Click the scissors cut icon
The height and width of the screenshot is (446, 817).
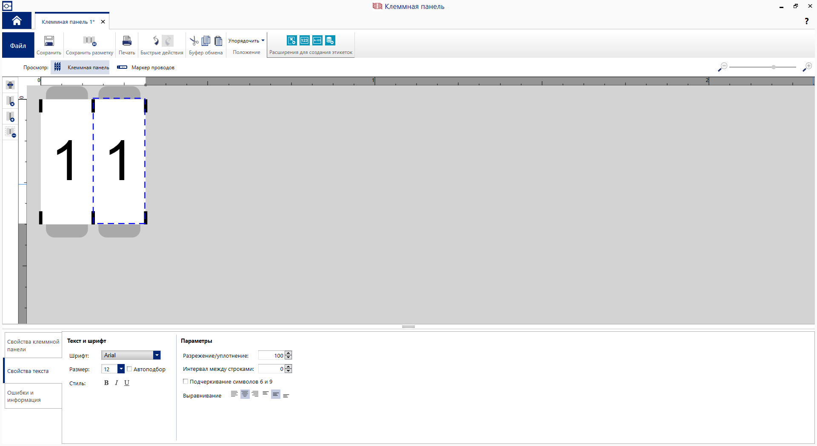[194, 41]
